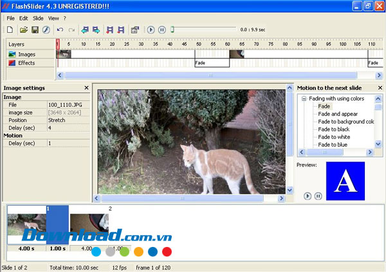
Task: Click up arrow of transitions list scrollbar
Action: [x=378, y=99]
